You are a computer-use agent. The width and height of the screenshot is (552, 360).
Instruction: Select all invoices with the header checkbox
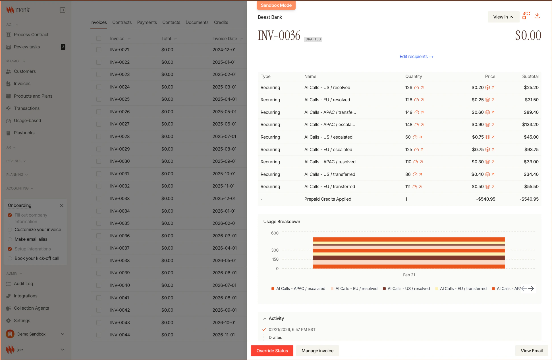pyautogui.click(x=99, y=38)
